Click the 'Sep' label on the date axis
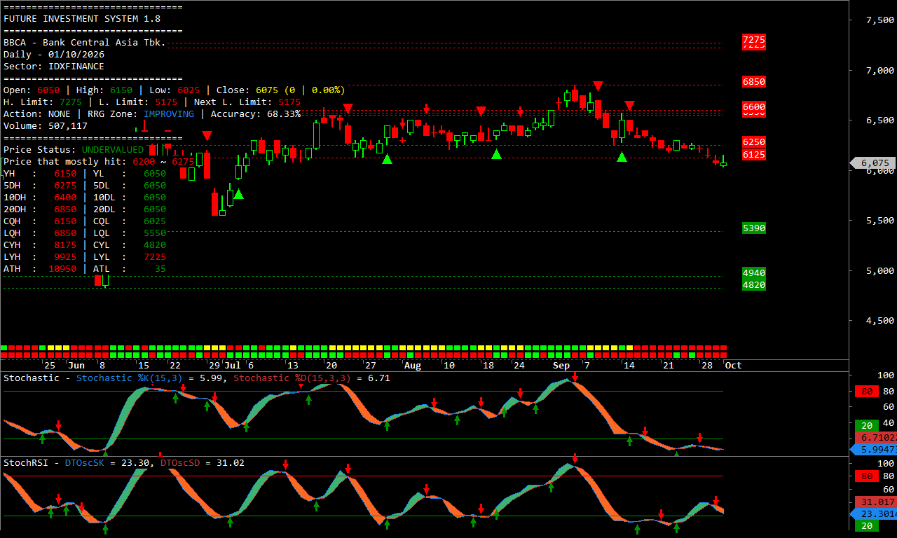The height and width of the screenshot is (538, 897). 561,366
